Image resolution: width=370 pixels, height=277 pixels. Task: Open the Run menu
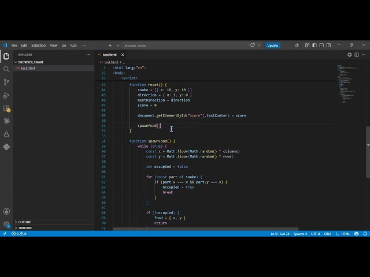click(x=73, y=45)
